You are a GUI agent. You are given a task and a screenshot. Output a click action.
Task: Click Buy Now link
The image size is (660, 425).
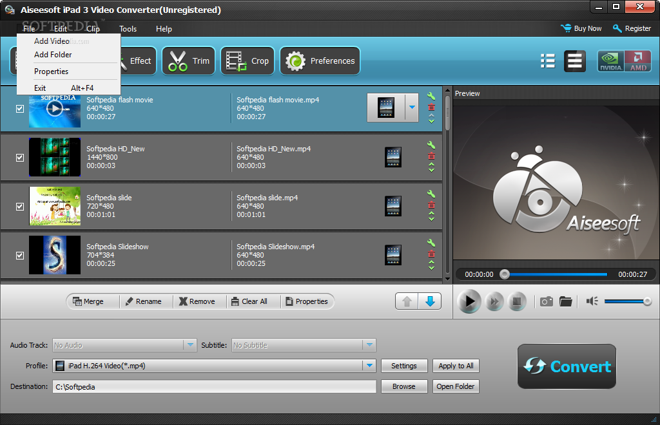coord(581,28)
